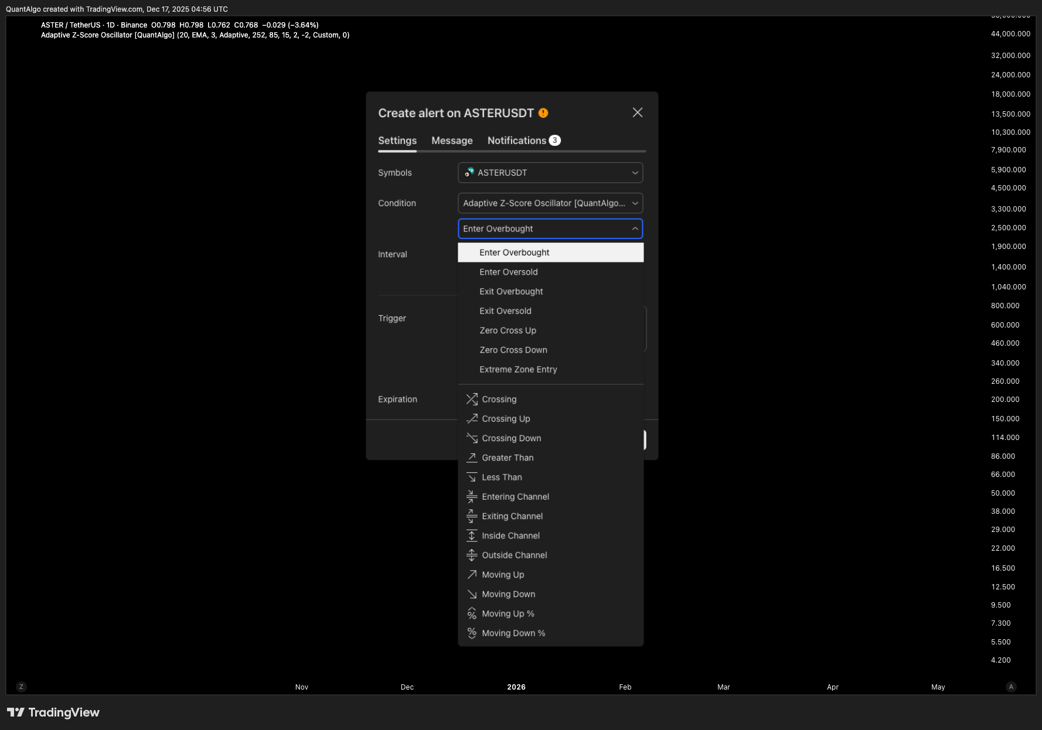Select the Moving Up arrow icon
Screen dimensions: 1042x730
(x=472, y=575)
